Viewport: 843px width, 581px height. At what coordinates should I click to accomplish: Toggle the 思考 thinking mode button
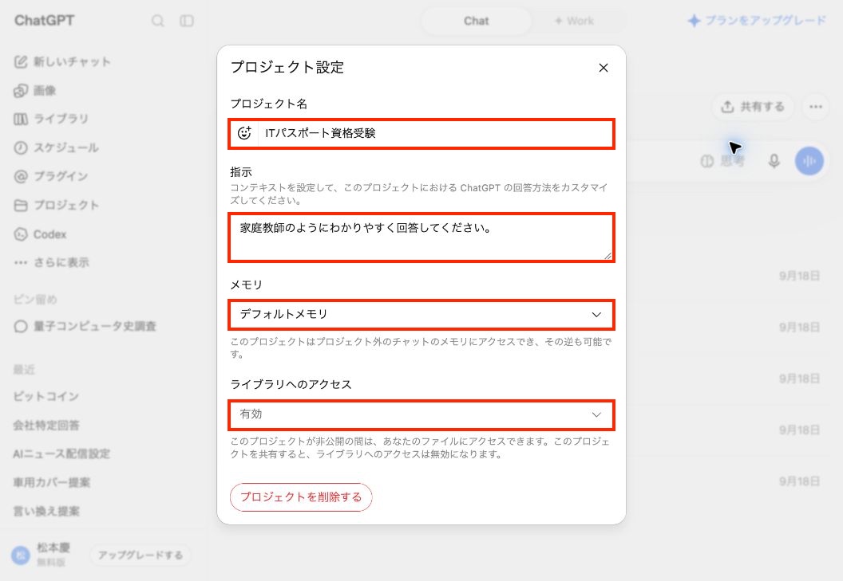point(722,161)
